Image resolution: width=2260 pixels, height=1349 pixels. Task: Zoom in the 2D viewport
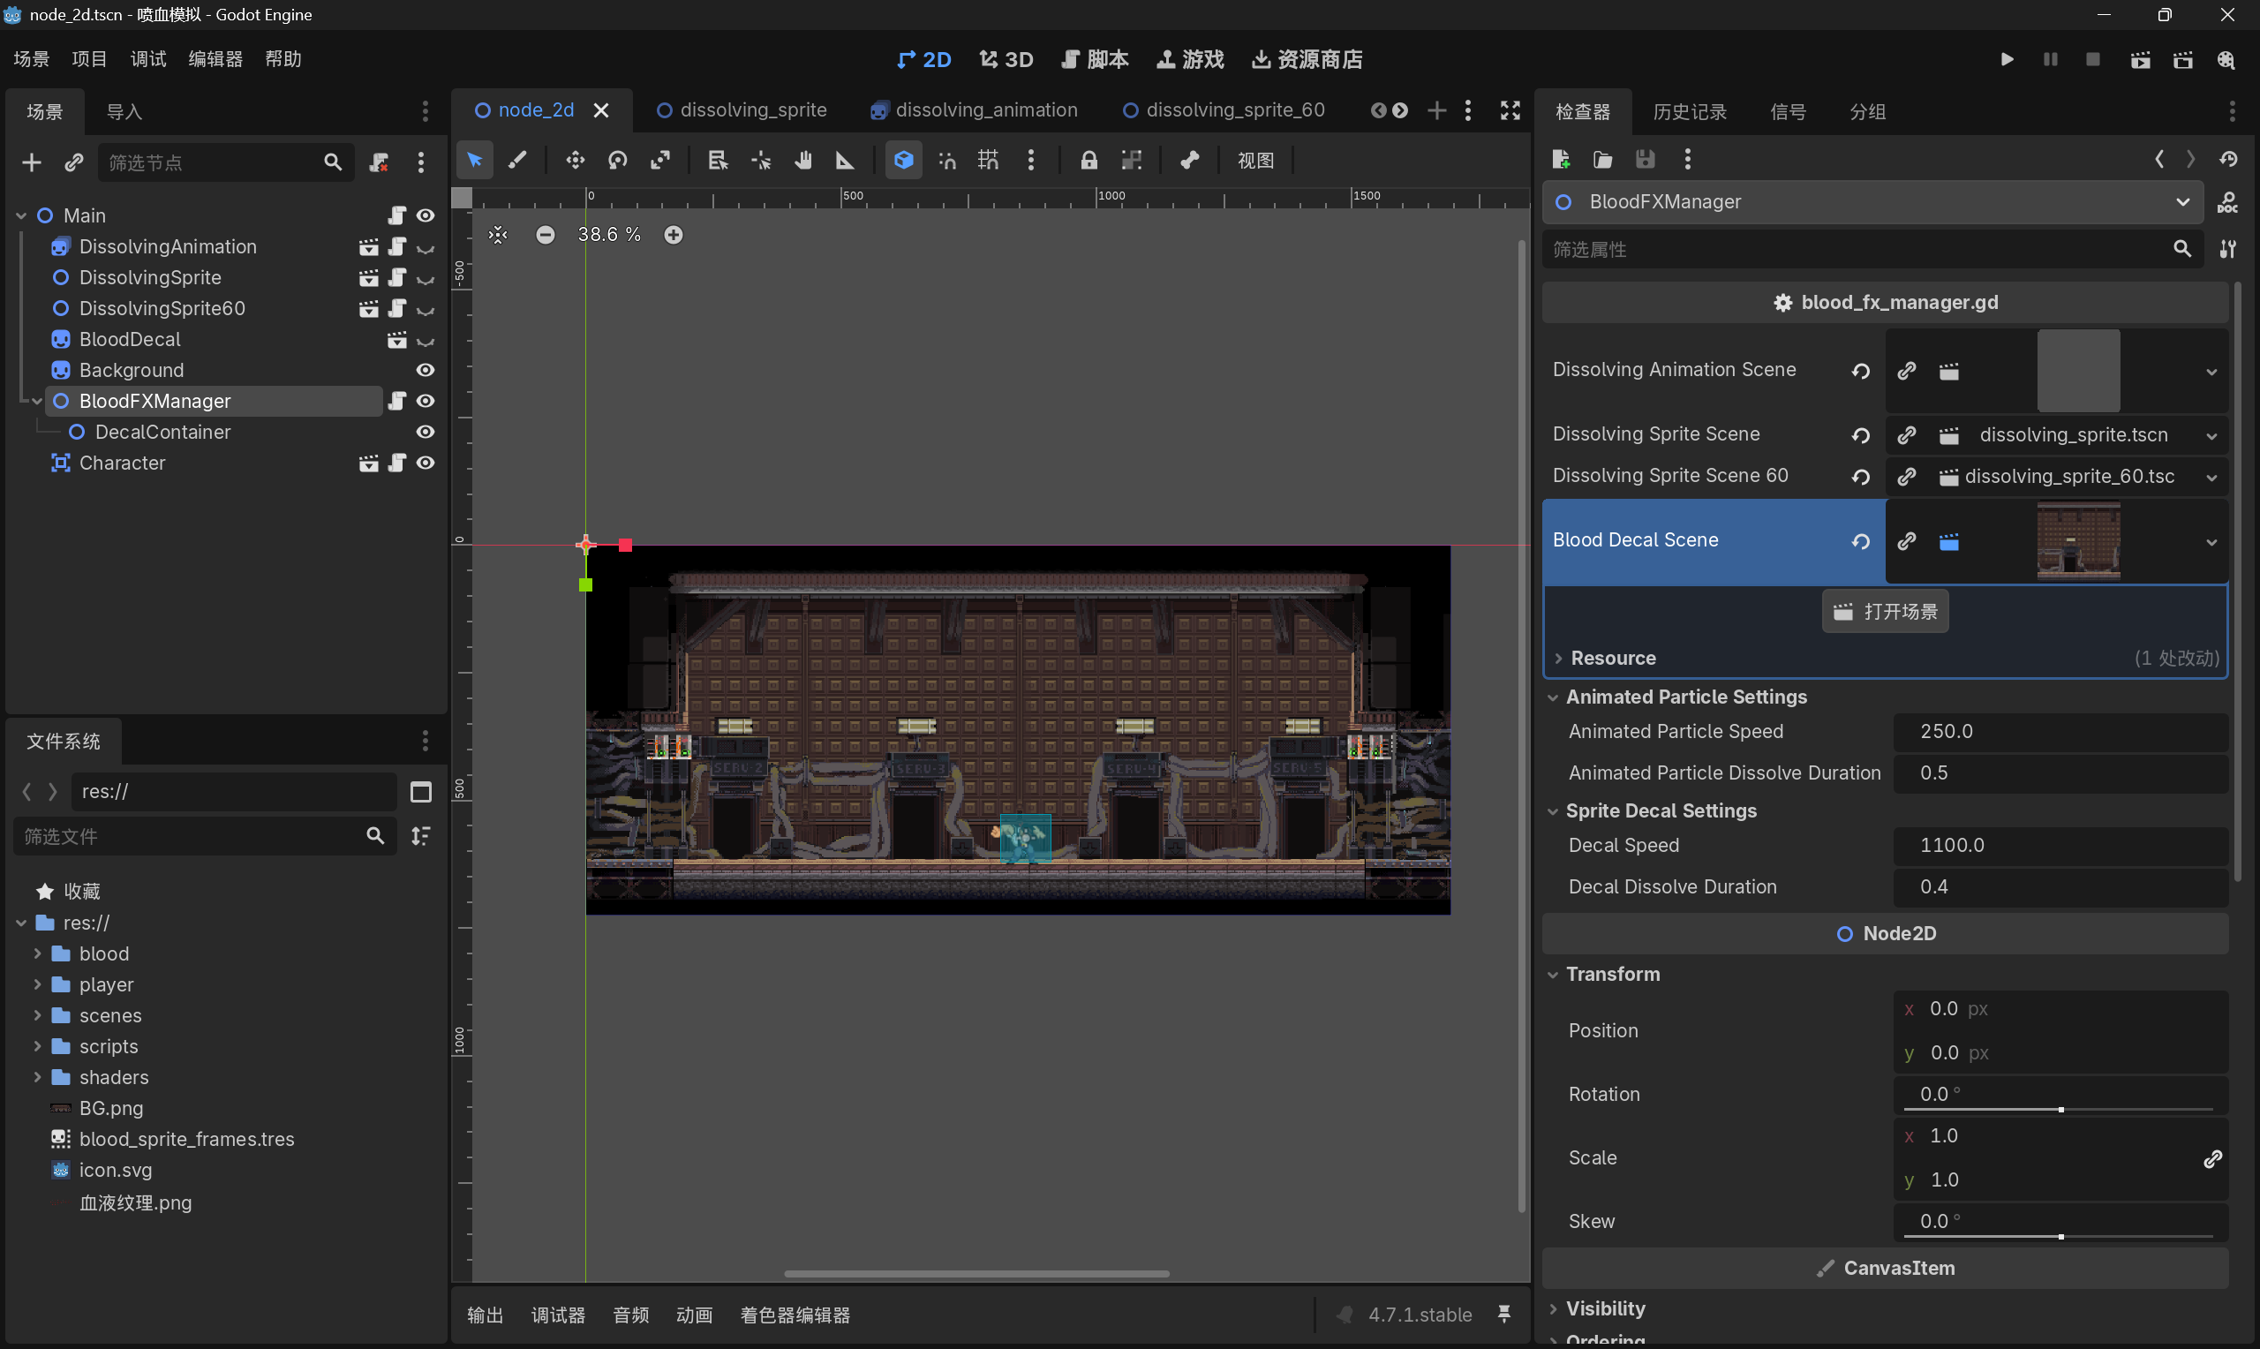[x=674, y=236]
